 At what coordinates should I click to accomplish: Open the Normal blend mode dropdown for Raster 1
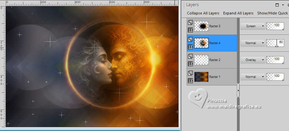point(252,77)
